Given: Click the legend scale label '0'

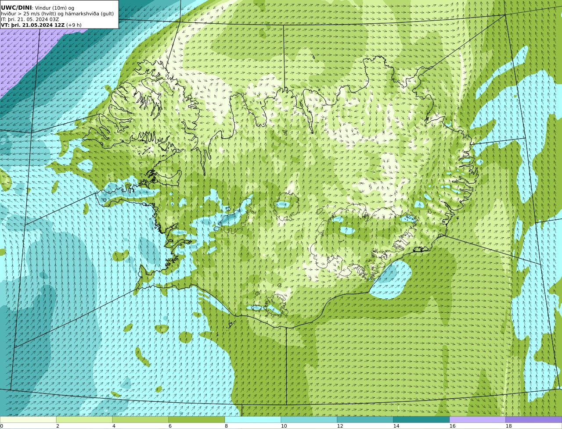Looking at the screenshot, I should coord(2,426).
